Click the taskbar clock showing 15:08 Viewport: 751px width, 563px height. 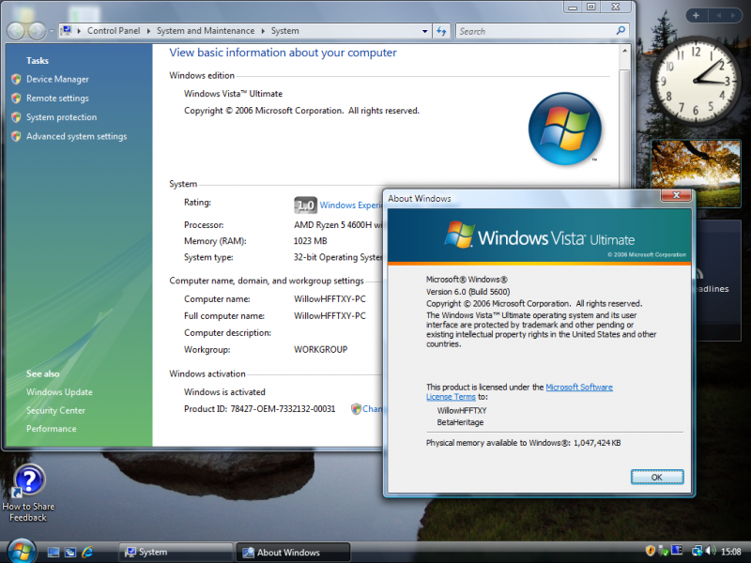point(731,552)
